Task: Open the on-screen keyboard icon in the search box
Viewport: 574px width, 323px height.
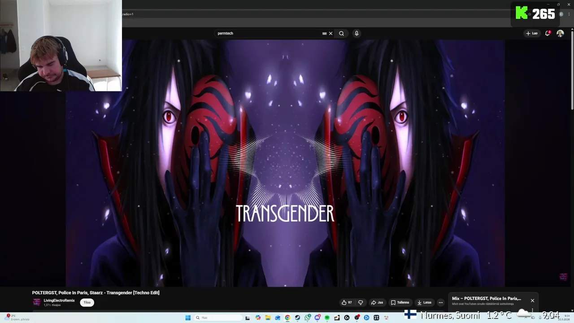Action: (x=324, y=33)
